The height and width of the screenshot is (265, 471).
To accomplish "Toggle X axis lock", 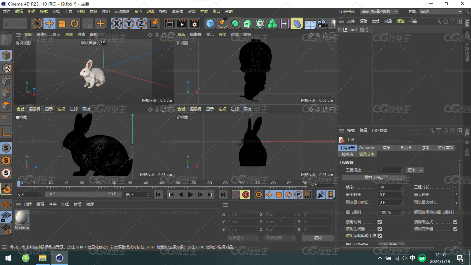I will (x=117, y=23).
